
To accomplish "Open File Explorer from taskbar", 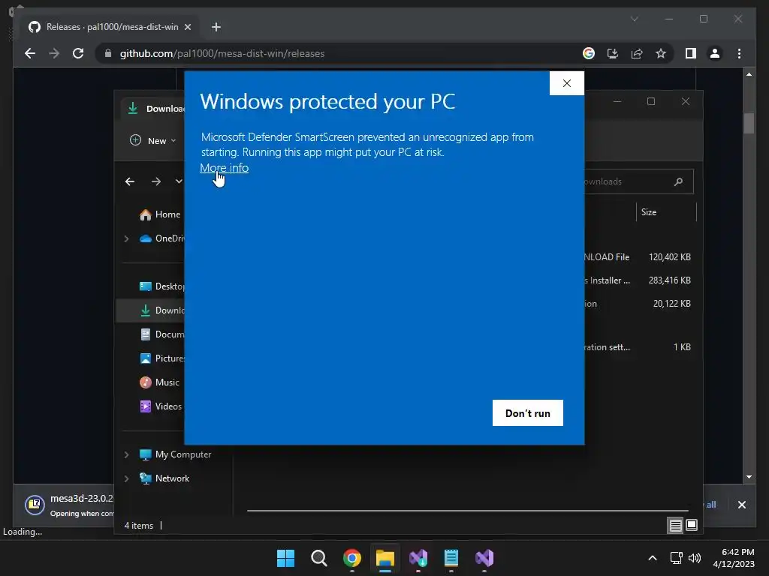I will (x=385, y=558).
